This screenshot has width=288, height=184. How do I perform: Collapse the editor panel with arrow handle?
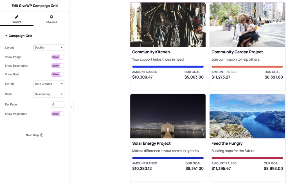(71, 107)
